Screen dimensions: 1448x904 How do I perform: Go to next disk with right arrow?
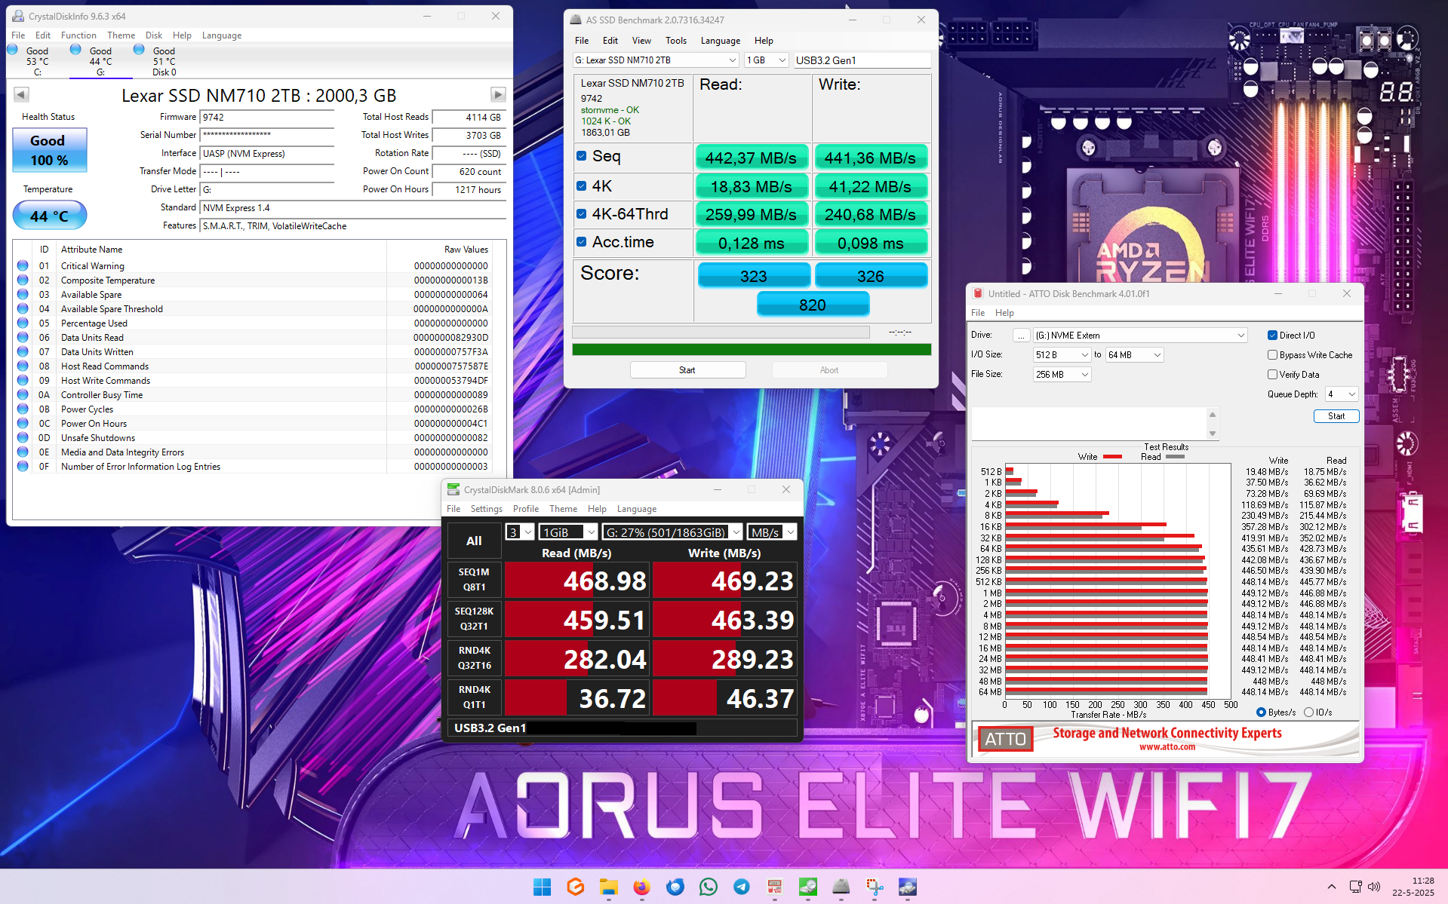click(498, 94)
